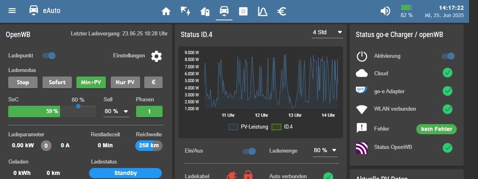Click the speaker volume icon
The image size is (478, 179).
[385, 11]
